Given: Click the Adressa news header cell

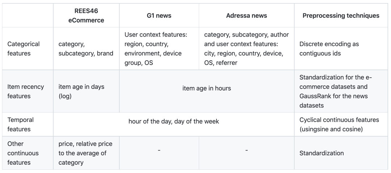Looking at the screenshot, I should 246,16.
